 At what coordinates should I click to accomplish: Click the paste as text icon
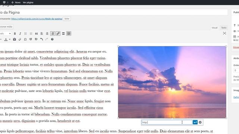tap(15, 39)
